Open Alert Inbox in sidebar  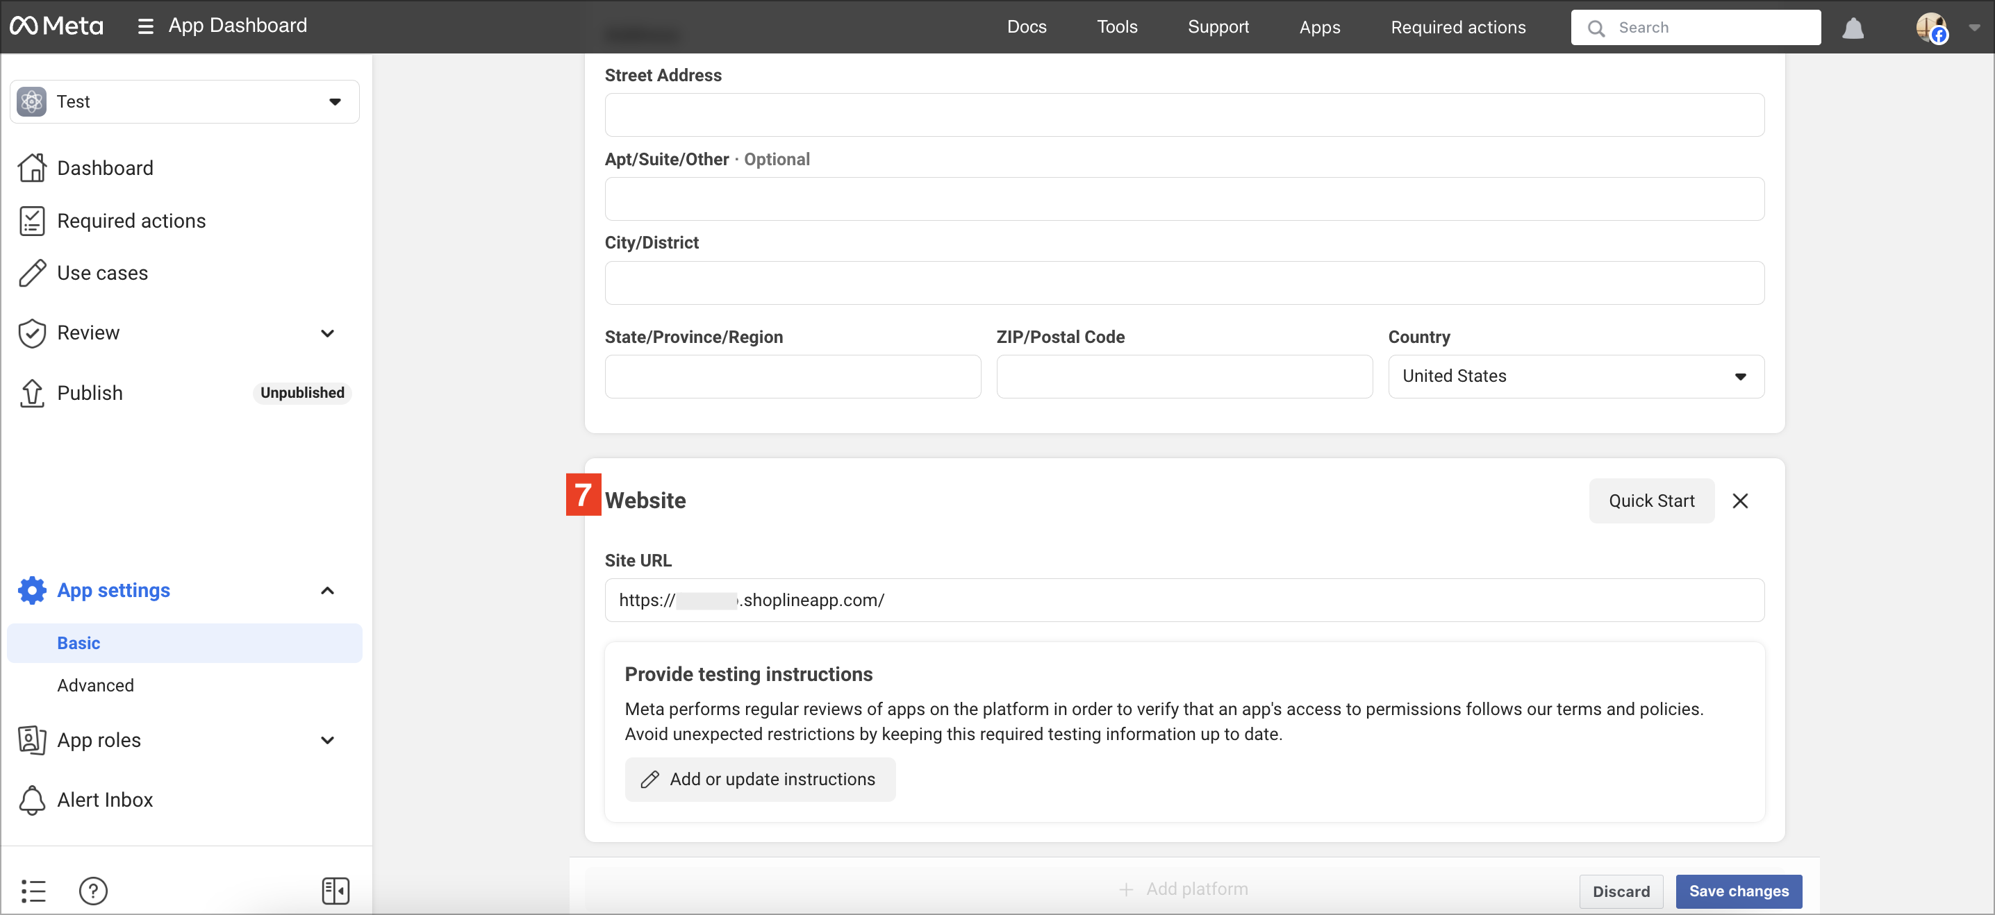coord(105,800)
